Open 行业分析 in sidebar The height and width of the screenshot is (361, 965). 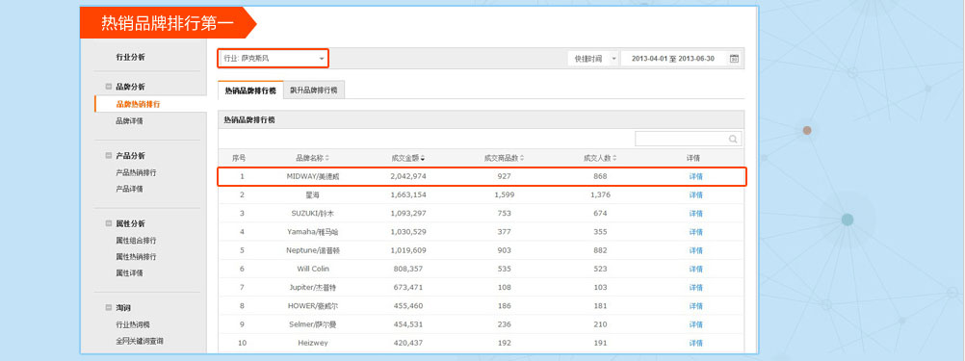click(130, 57)
